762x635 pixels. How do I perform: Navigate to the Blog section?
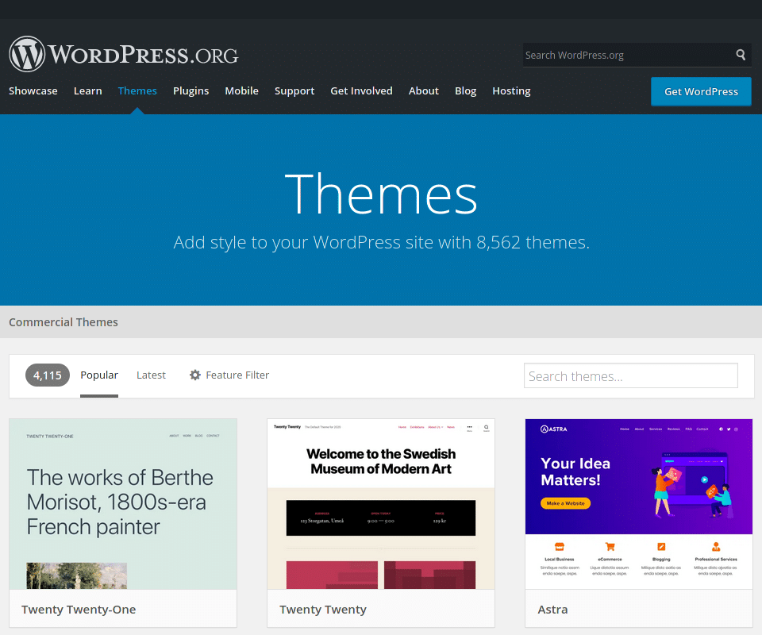click(465, 90)
